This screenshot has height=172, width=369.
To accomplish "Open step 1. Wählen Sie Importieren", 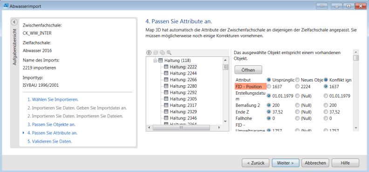I will click(x=53, y=99).
